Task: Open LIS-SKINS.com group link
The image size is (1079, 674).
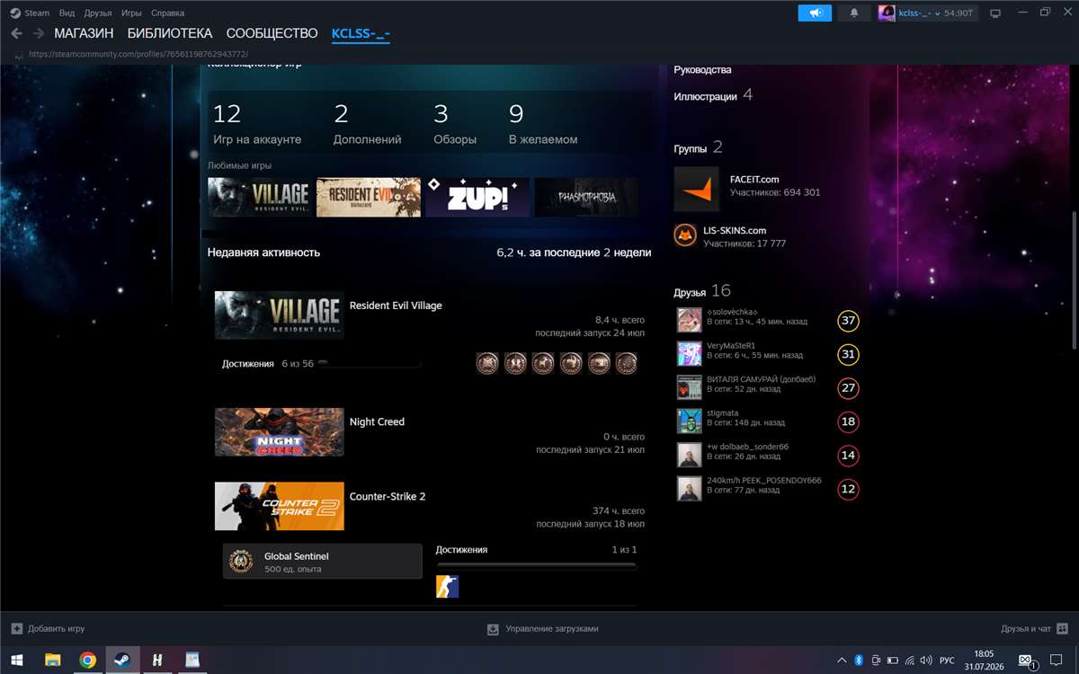Action: click(735, 230)
